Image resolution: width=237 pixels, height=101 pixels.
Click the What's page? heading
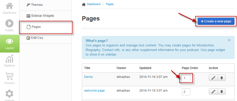(97, 41)
